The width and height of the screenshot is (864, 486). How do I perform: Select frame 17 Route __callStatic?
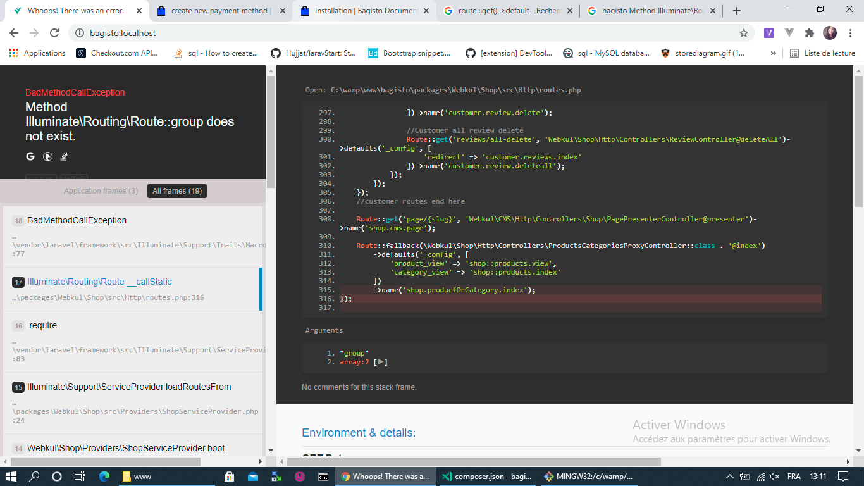click(x=132, y=289)
